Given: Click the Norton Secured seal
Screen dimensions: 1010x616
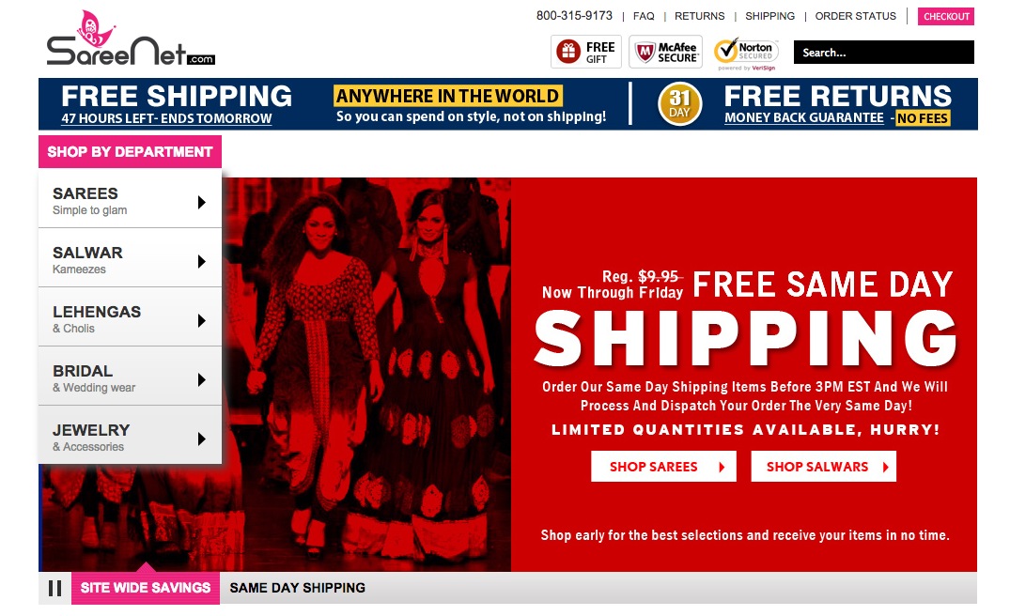Looking at the screenshot, I should click(747, 54).
